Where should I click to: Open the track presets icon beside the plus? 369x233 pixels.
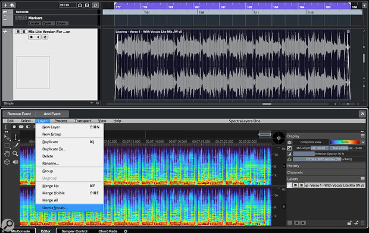point(12,5)
